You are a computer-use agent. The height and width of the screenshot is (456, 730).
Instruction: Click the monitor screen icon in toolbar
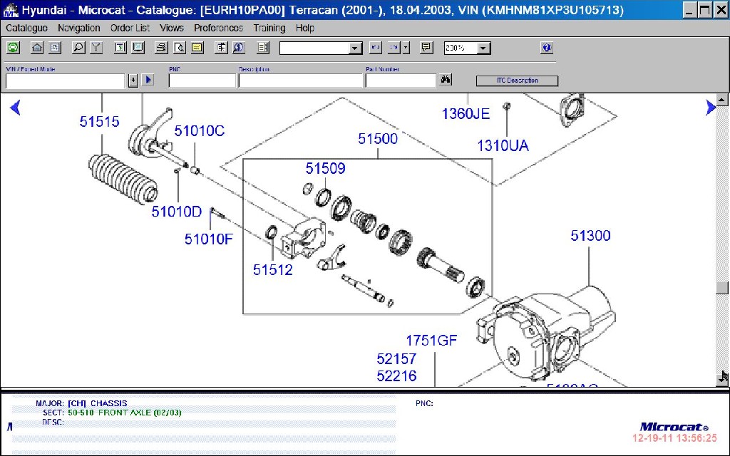coord(138,48)
